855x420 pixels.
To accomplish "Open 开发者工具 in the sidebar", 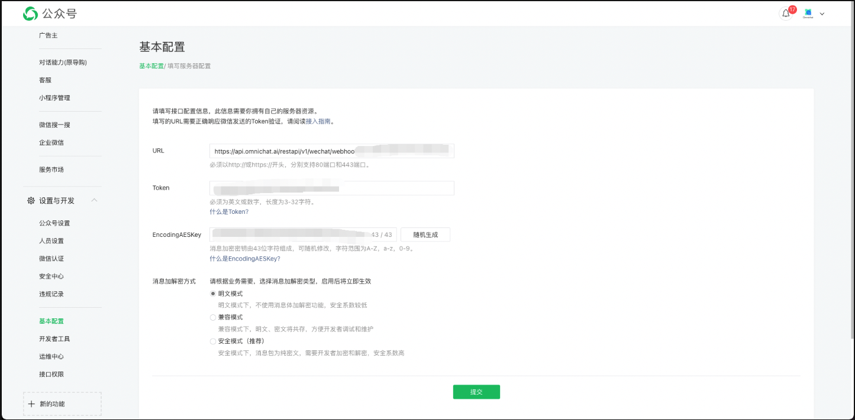I will [54, 339].
